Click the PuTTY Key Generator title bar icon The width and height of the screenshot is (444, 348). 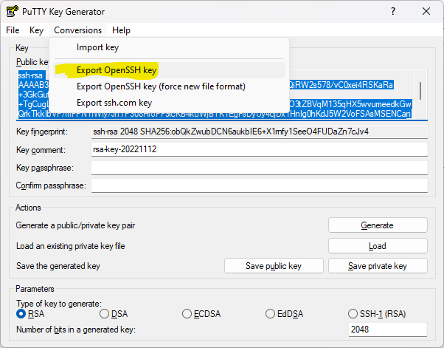click(13, 12)
